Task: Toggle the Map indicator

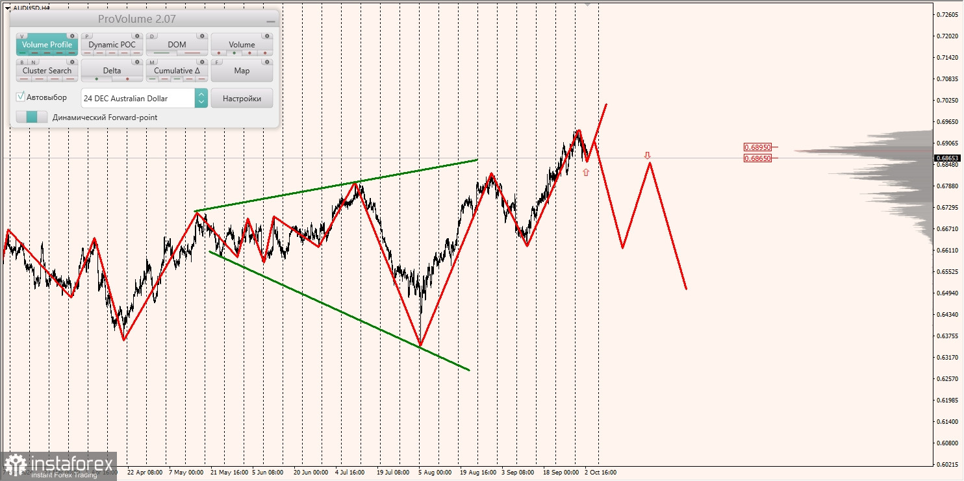Action: click(x=242, y=71)
